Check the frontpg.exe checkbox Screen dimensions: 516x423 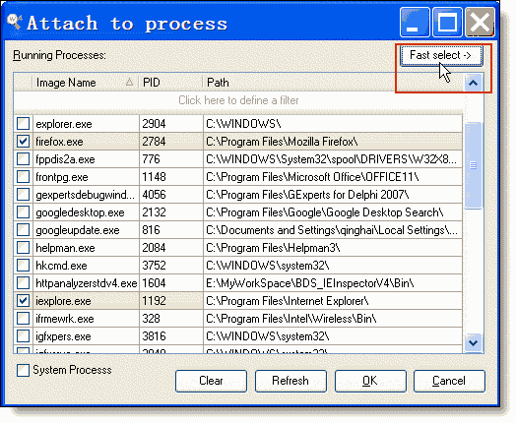pos(23,177)
